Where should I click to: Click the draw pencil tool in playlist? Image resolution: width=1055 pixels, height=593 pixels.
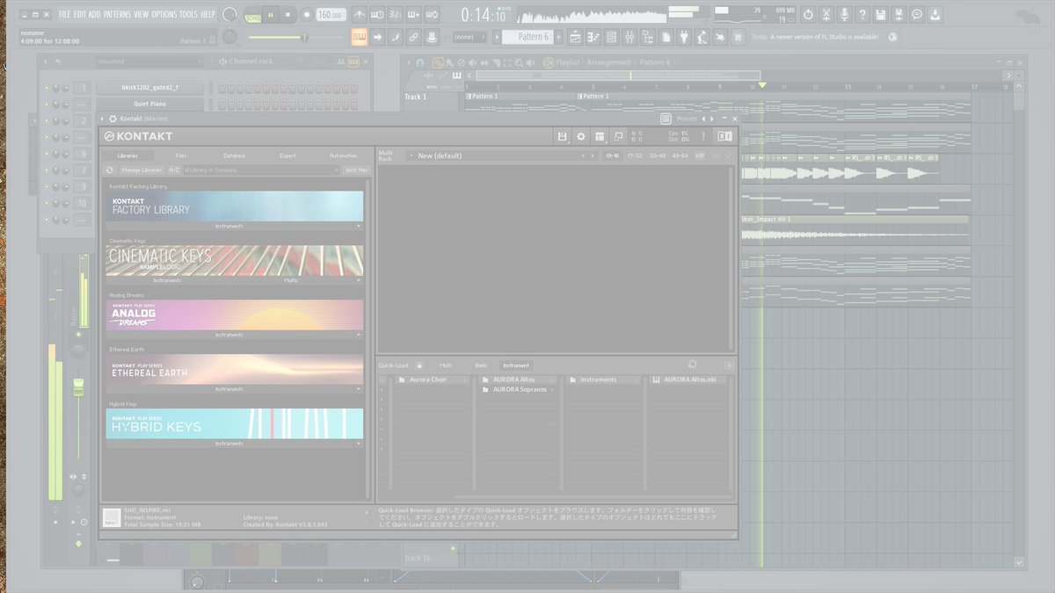pos(438,62)
